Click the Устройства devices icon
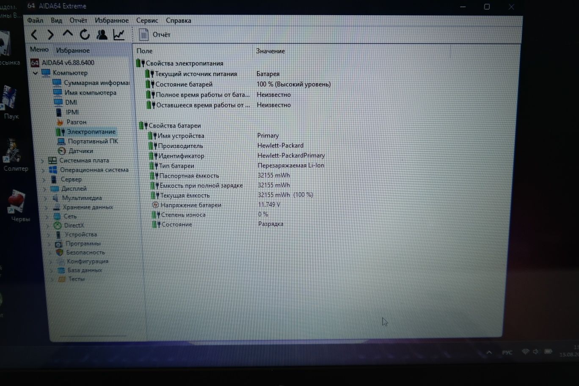The height and width of the screenshot is (386, 579). pos(58,234)
